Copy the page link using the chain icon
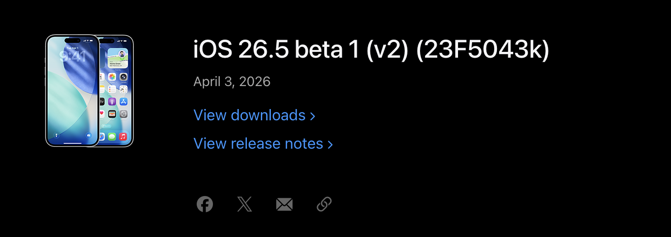Screen dimensions: 671x237 point(324,205)
